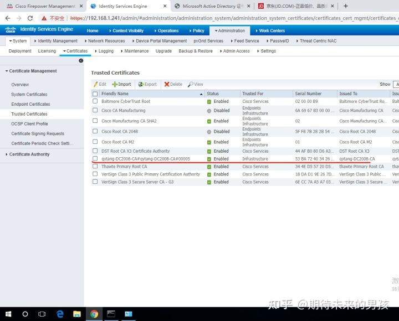Image resolution: width=399 pixels, height=321 pixels.
Task: Open the Overview sidebar link
Action: click(x=20, y=85)
